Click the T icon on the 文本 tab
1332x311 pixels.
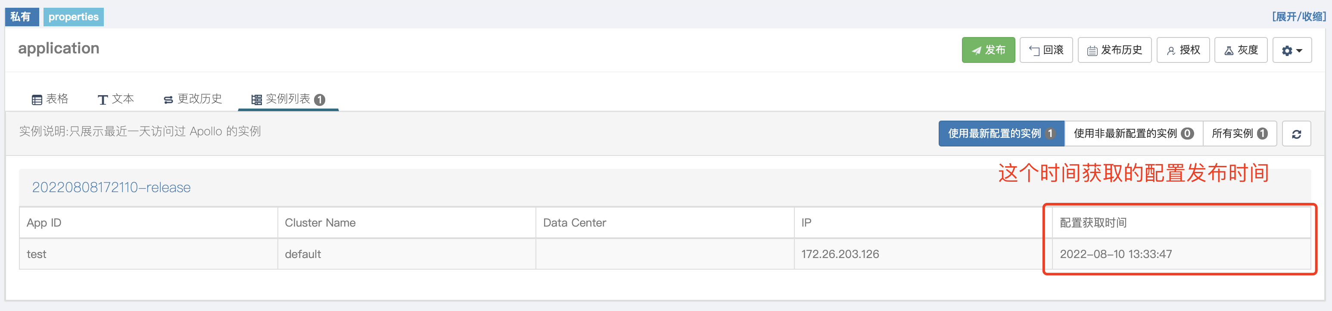[x=103, y=99]
